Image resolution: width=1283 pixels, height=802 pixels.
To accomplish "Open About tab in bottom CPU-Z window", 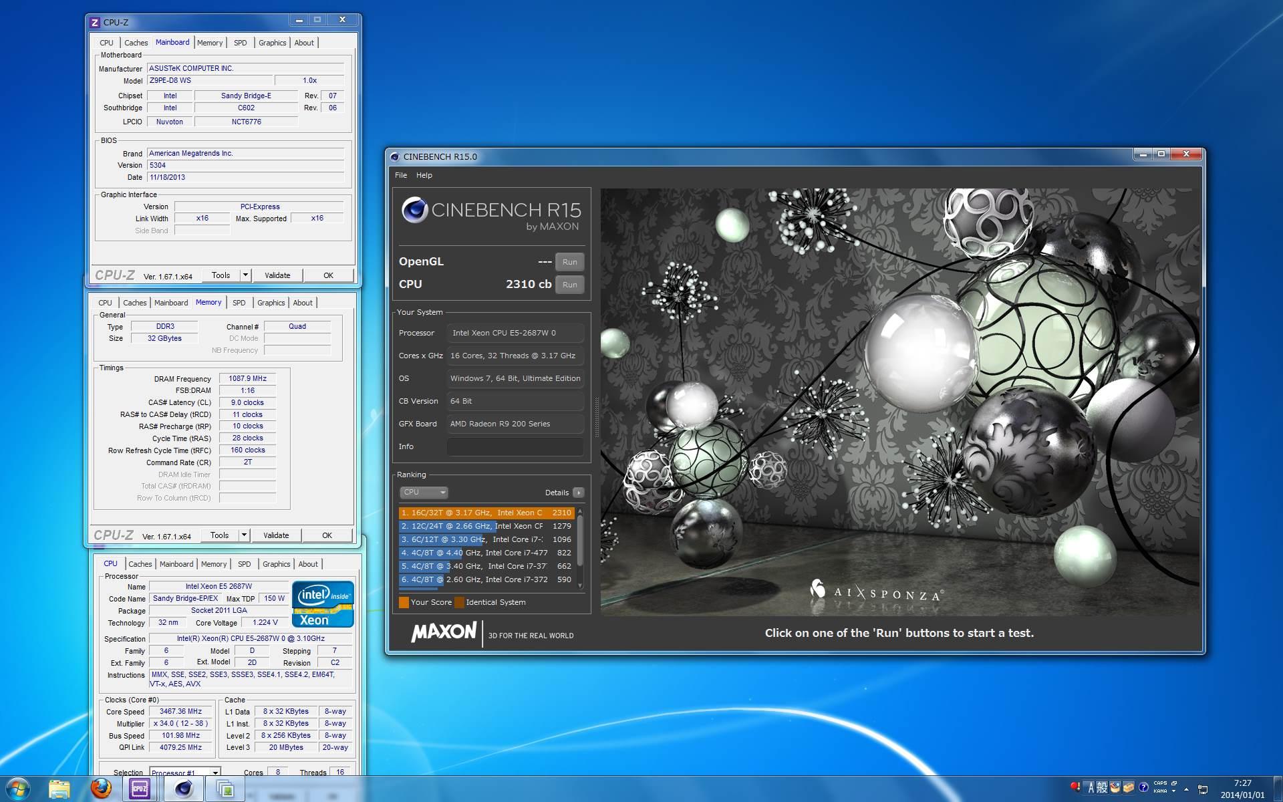I will 308,564.
